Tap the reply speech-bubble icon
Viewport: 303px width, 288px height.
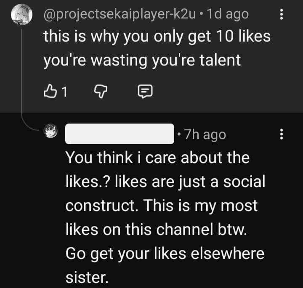pos(145,91)
